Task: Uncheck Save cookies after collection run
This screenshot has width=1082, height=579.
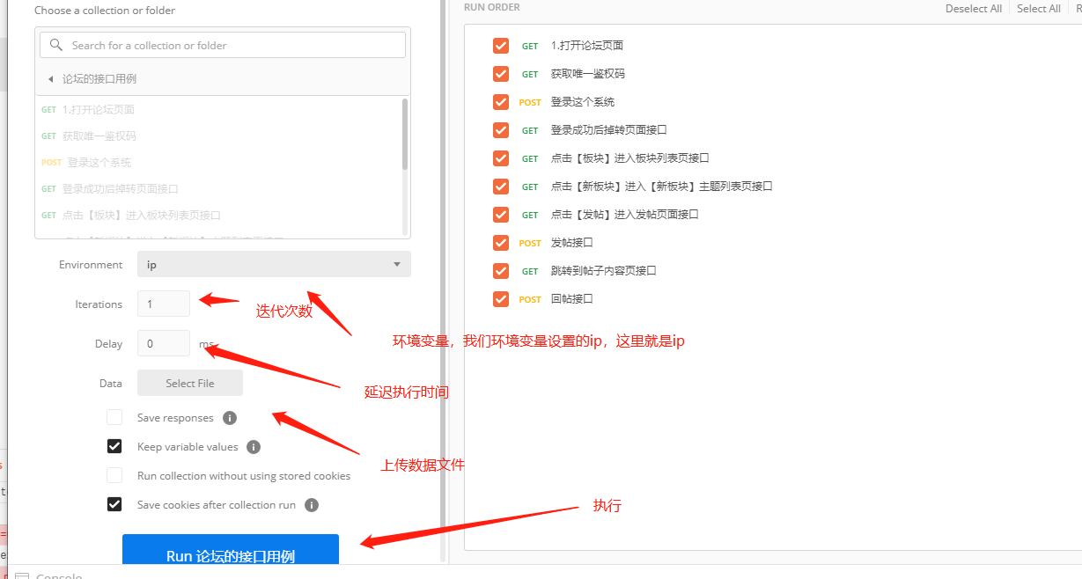Action: (x=114, y=504)
